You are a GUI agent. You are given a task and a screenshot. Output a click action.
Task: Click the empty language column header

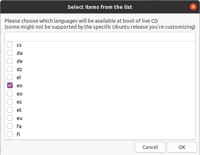(105, 37)
